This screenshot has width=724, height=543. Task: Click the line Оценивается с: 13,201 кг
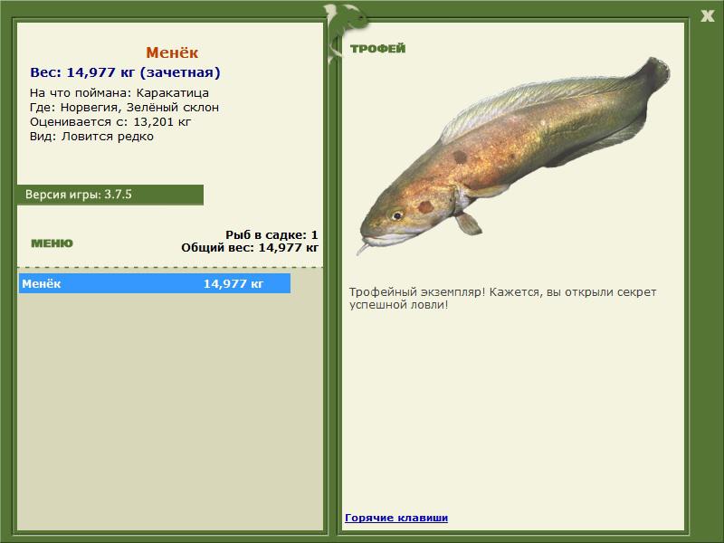[x=110, y=122]
